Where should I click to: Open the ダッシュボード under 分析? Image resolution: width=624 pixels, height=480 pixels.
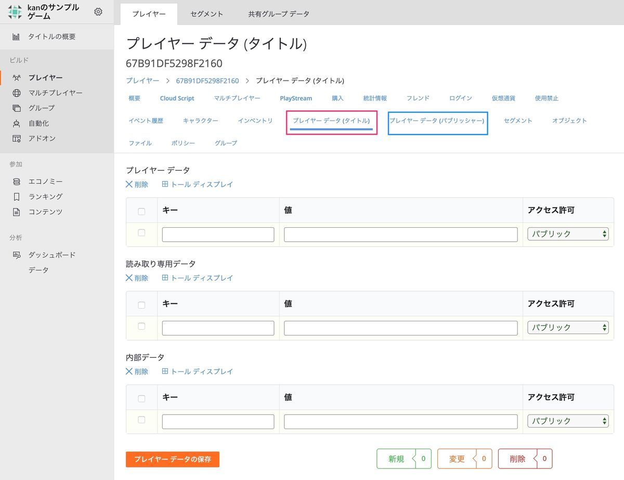click(52, 254)
